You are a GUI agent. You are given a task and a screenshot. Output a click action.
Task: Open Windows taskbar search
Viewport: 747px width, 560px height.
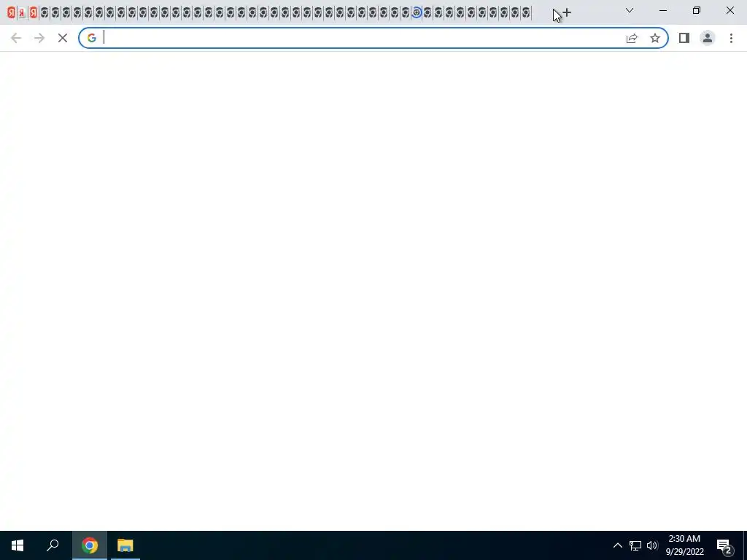(53, 545)
